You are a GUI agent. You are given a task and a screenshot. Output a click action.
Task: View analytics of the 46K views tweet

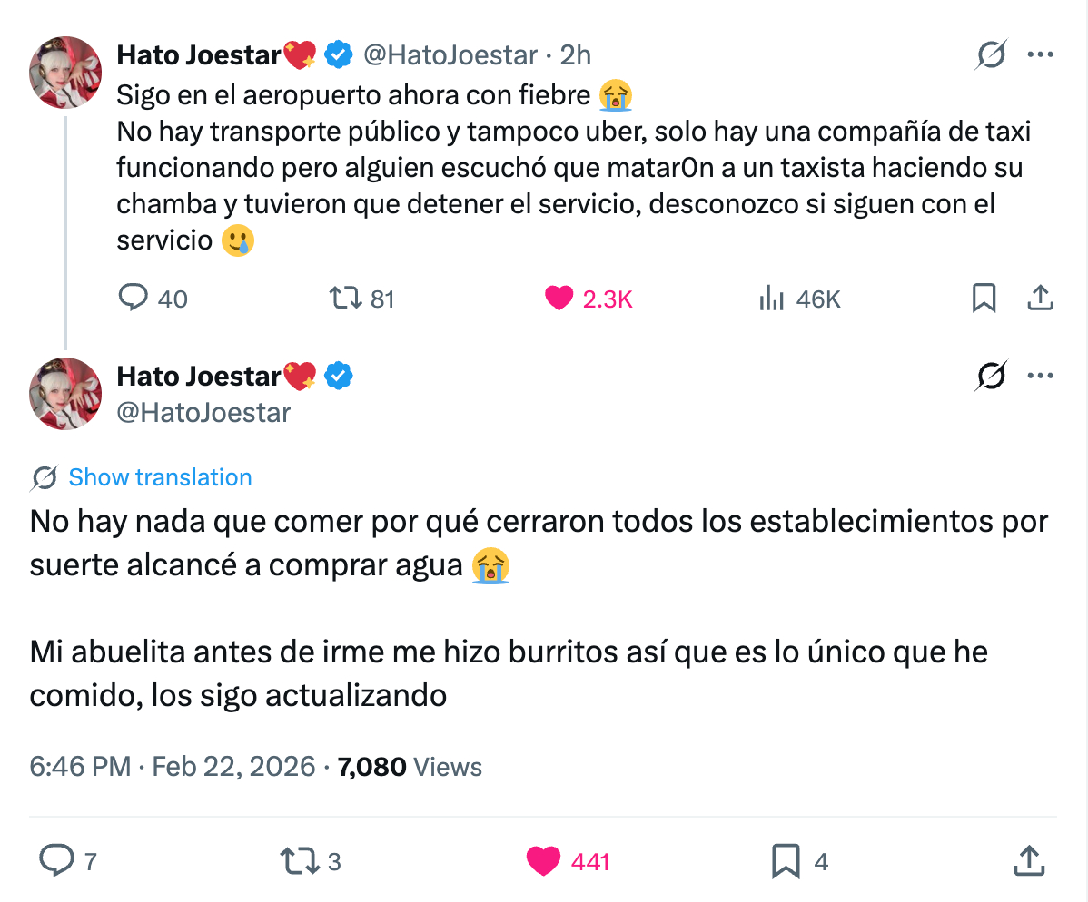pyautogui.click(x=771, y=299)
